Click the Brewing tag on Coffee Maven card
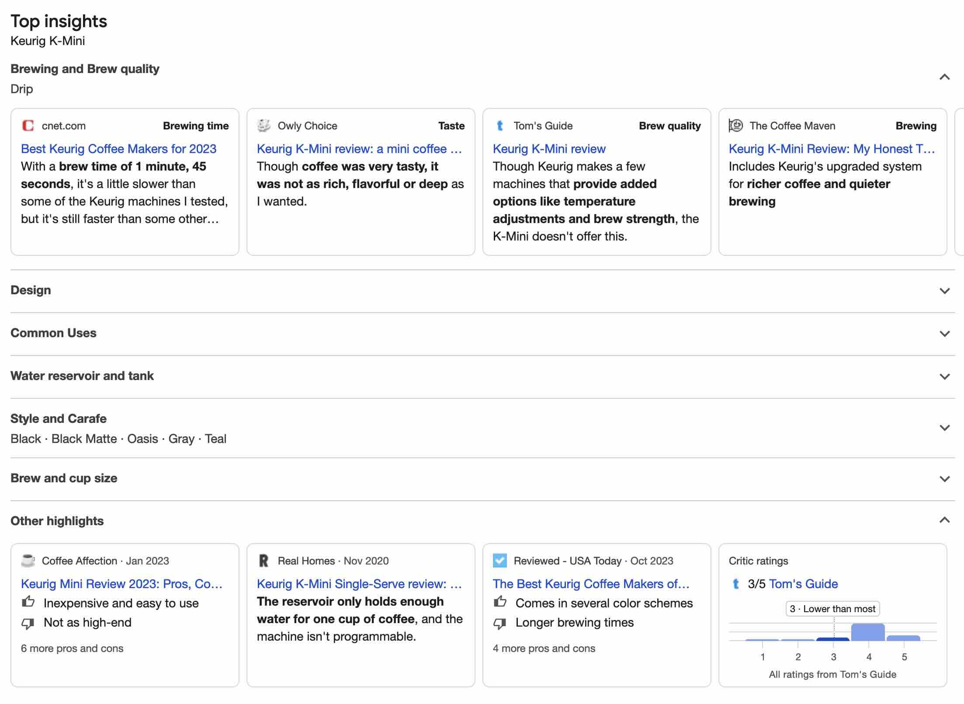964x704 pixels. coord(916,125)
